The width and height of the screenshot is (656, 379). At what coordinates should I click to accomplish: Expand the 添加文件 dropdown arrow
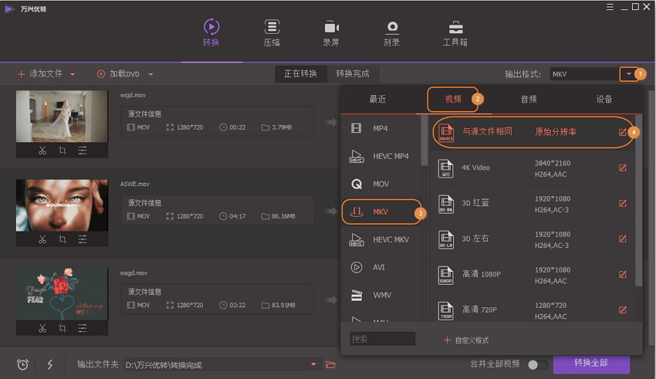pyautogui.click(x=73, y=74)
